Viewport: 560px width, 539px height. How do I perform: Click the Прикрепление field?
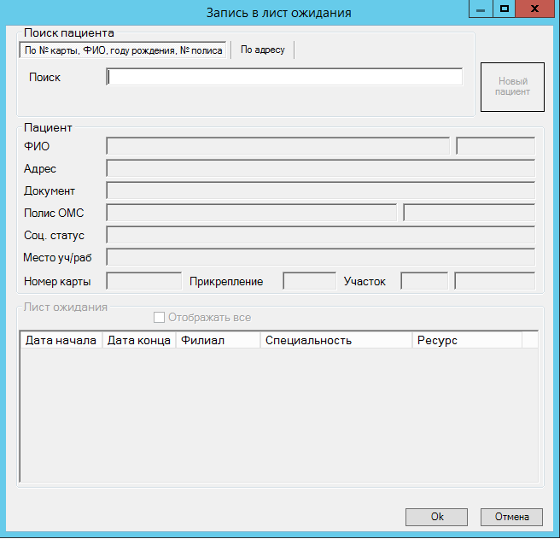coord(309,281)
